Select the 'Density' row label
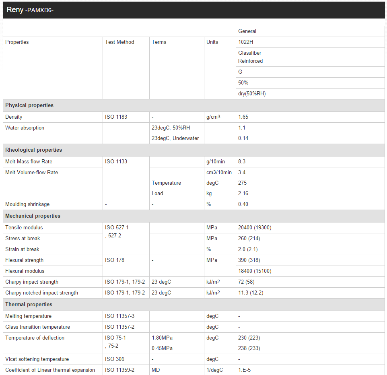Image resolution: width=387 pixels, height=375 pixels. [x=14, y=117]
